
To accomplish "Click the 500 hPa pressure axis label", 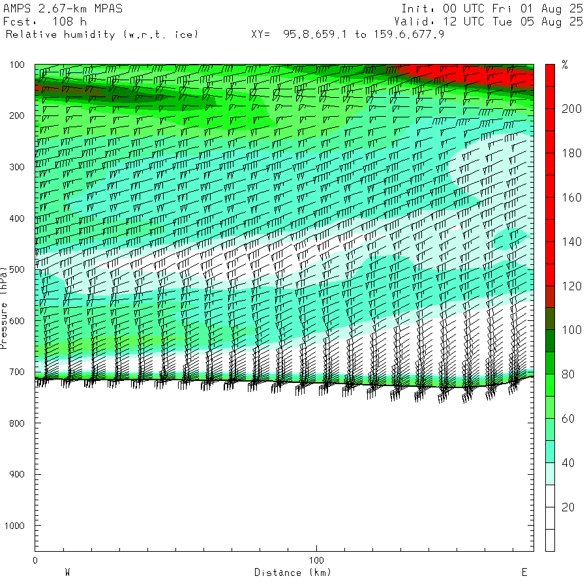I will [x=17, y=269].
